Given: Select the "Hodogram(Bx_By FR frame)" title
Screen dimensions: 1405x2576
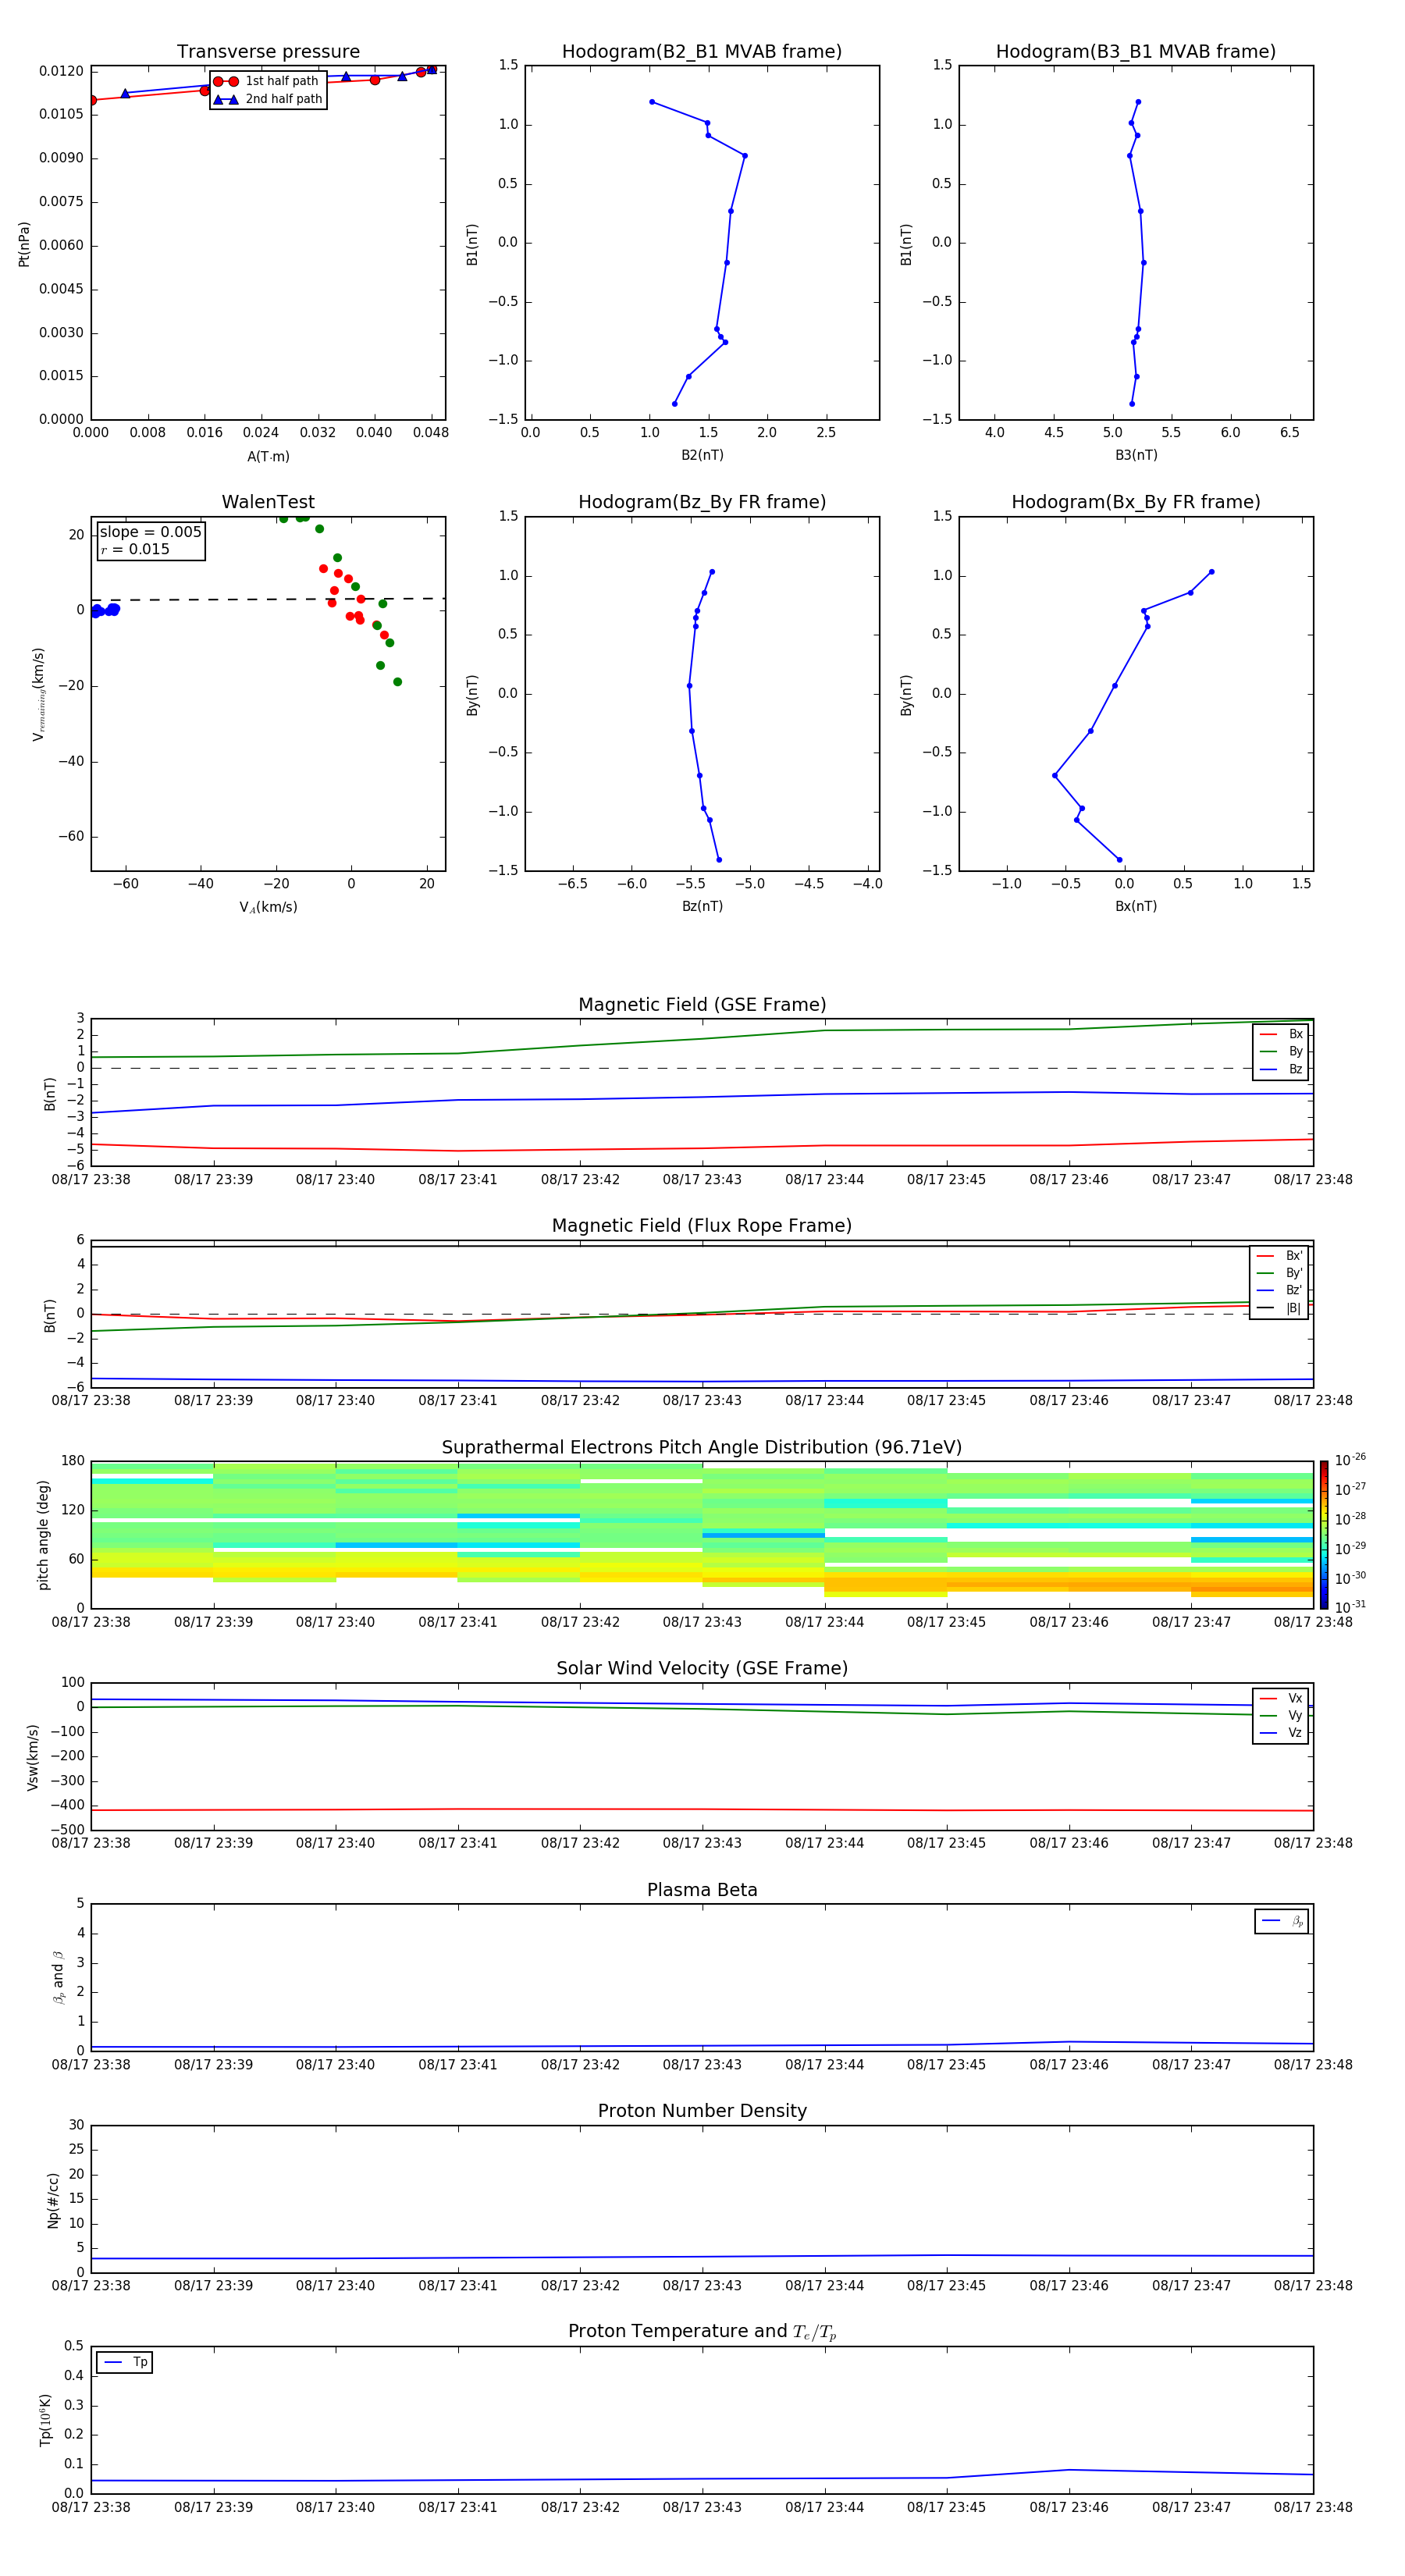Looking at the screenshot, I should [1136, 502].
